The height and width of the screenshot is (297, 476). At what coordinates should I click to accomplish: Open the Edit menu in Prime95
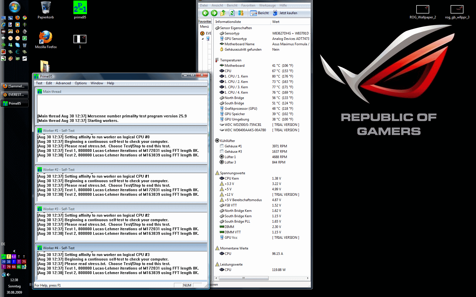pyautogui.click(x=49, y=83)
